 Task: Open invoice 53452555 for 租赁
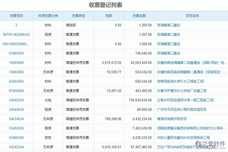(x=16, y=128)
